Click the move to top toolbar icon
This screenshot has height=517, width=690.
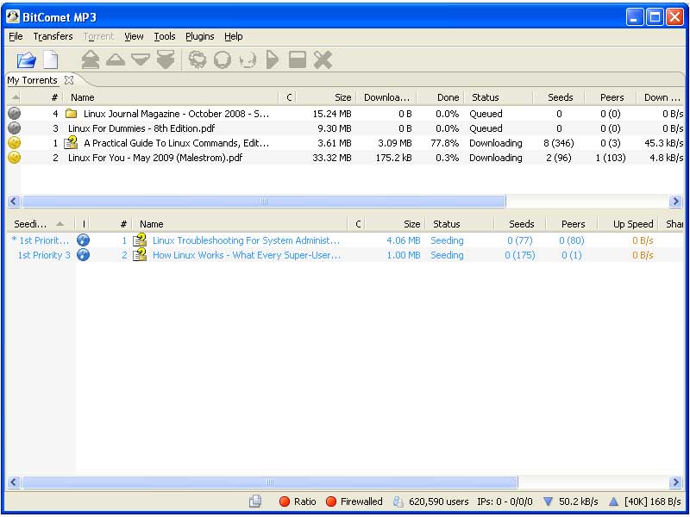91,59
